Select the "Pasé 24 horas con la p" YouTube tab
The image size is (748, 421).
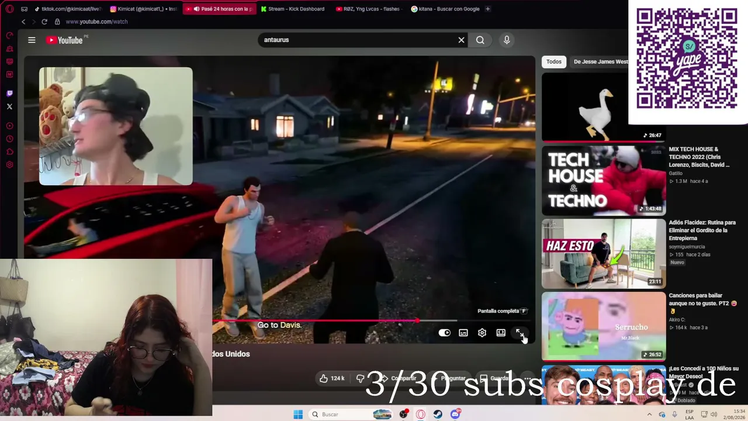pyautogui.click(x=220, y=9)
